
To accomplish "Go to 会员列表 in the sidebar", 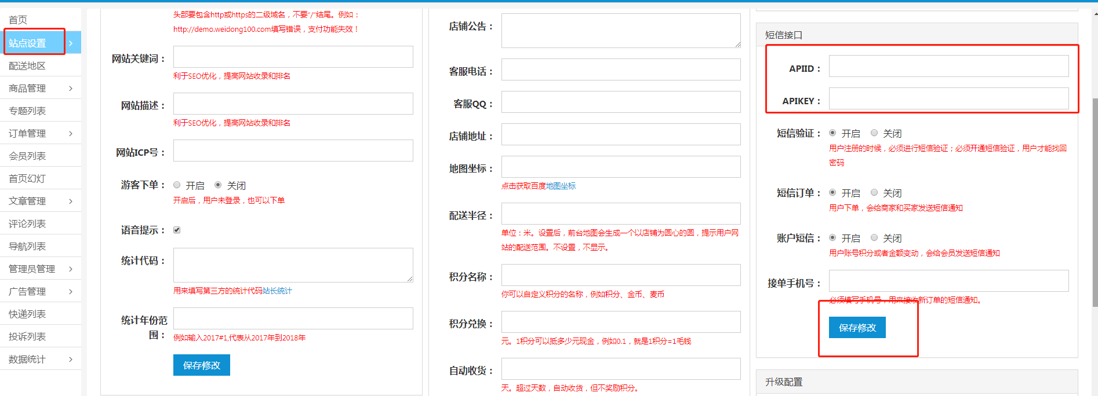I will click(x=27, y=156).
